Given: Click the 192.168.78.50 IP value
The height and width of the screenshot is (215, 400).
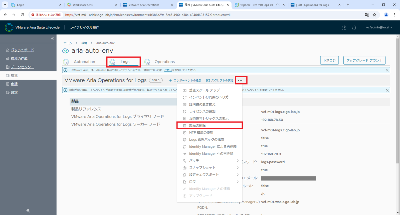Looking at the screenshot, I should (272, 120).
